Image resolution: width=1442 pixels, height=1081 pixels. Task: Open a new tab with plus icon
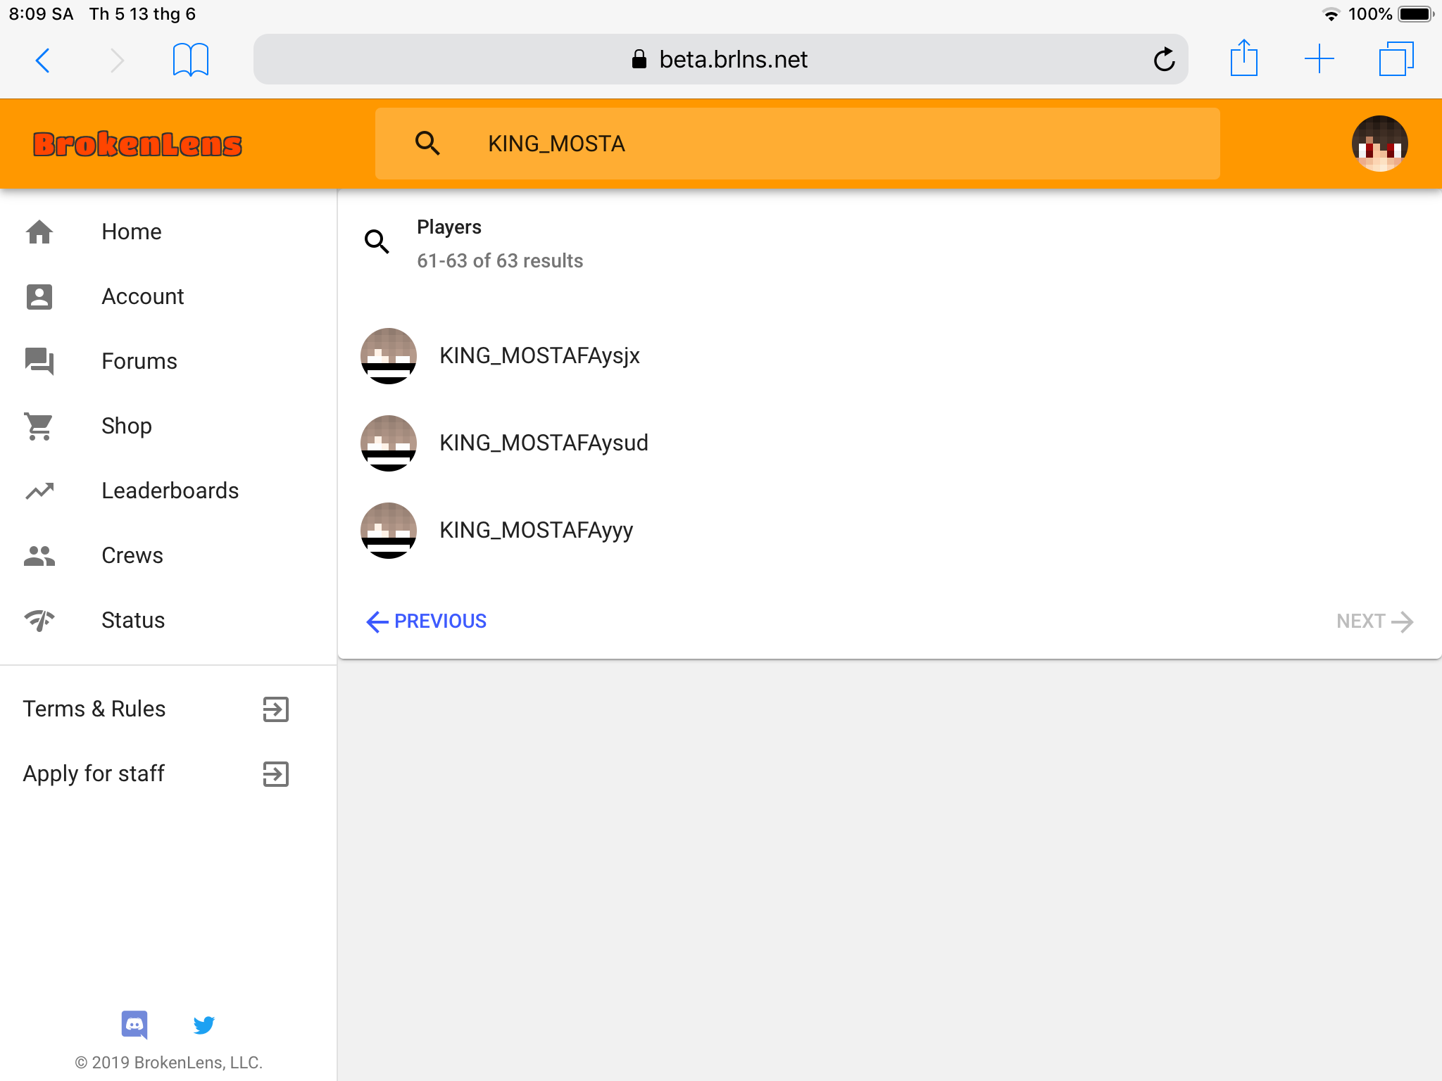click(1319, 59)
